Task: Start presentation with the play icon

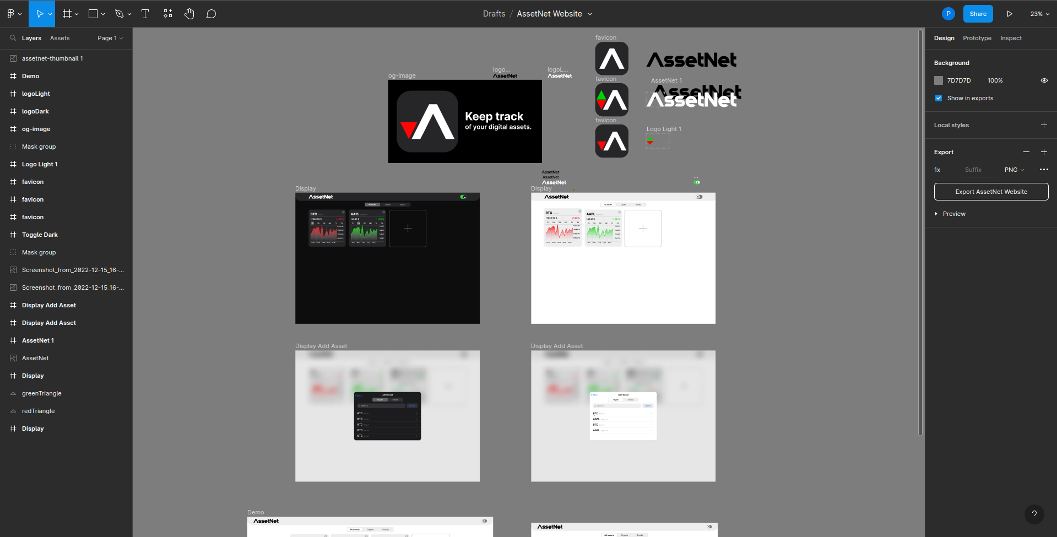Action: point(1010,14)
